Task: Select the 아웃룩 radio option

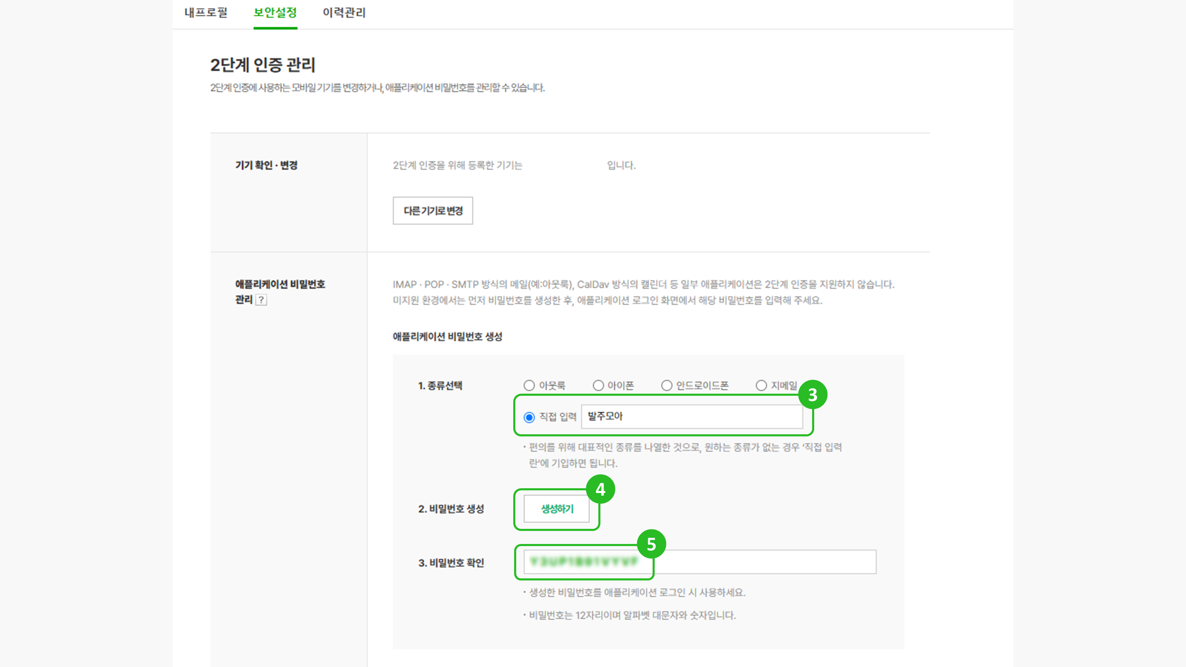Action: [529, 386]
